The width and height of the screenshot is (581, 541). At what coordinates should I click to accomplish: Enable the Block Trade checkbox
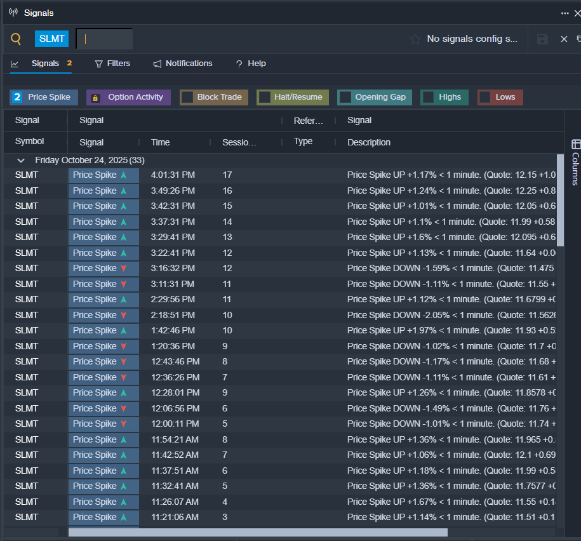coord(187,97)
